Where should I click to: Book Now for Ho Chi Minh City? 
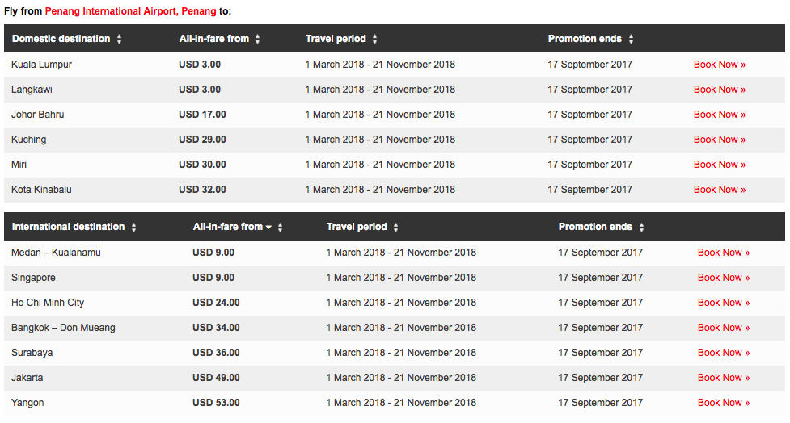[x=724, y=303]
